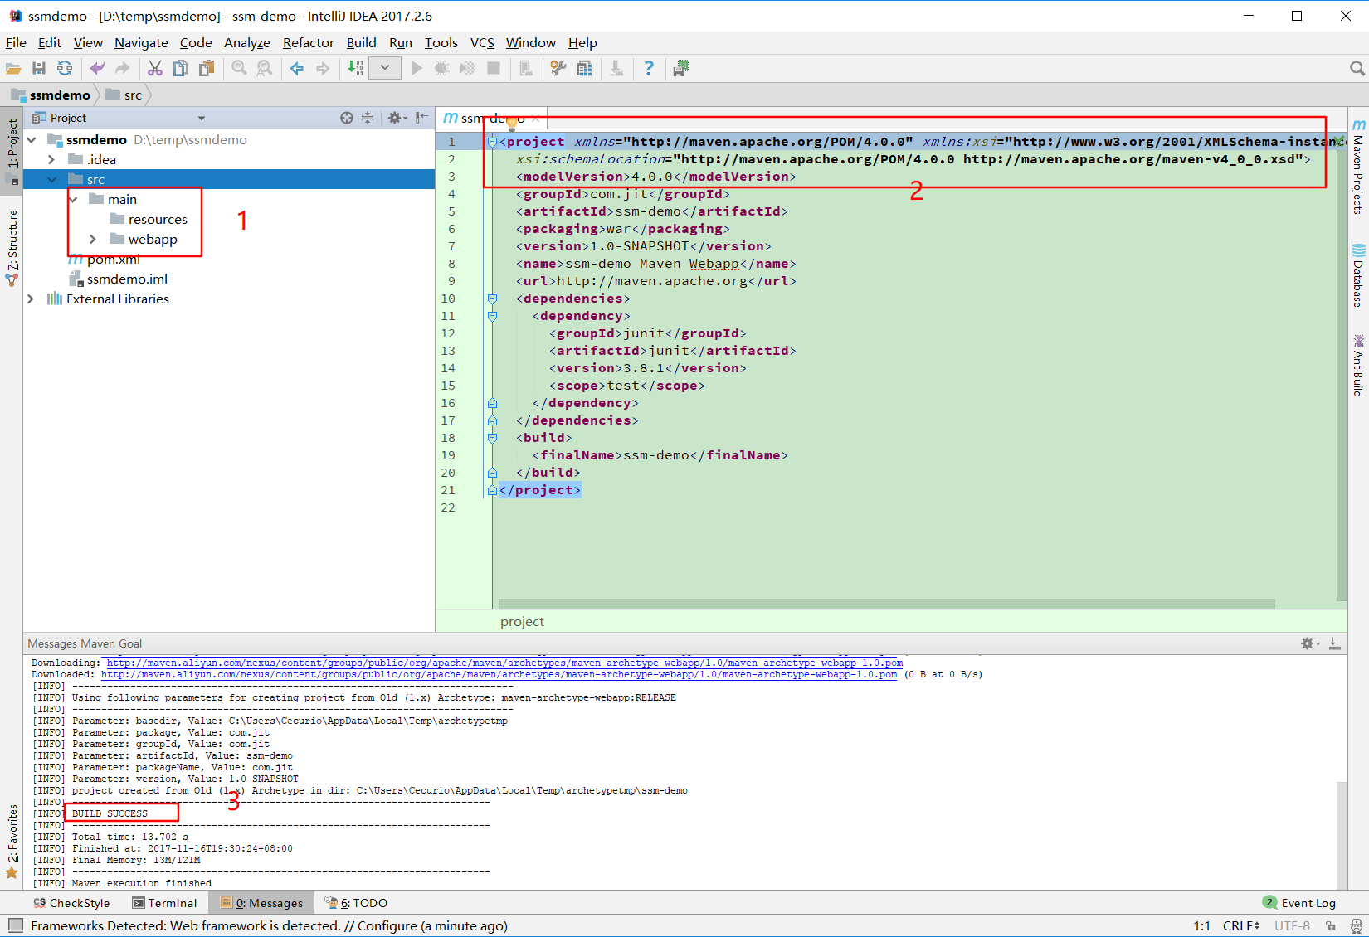
Task: Undo last action with the undo arrow
Action: [97, 69]
